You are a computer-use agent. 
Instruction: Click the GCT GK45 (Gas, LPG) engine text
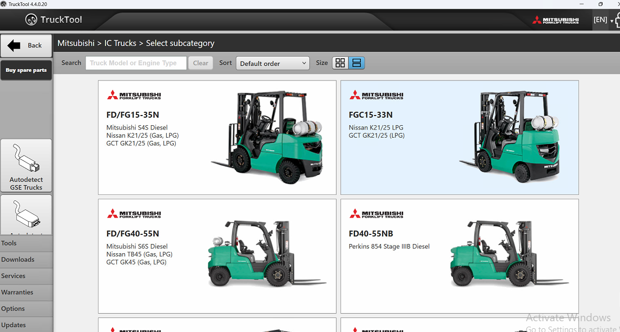(136, 262)
